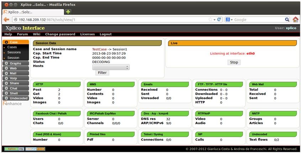The width and height of the screenshot is (301, 153).
Task: Click the MMS panel header
Action: click(111, 84)
